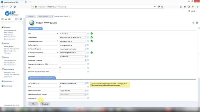200x112 pixels.
Task: Reload the page in browser
Action: pyautogui.click(x=11, y=7)
